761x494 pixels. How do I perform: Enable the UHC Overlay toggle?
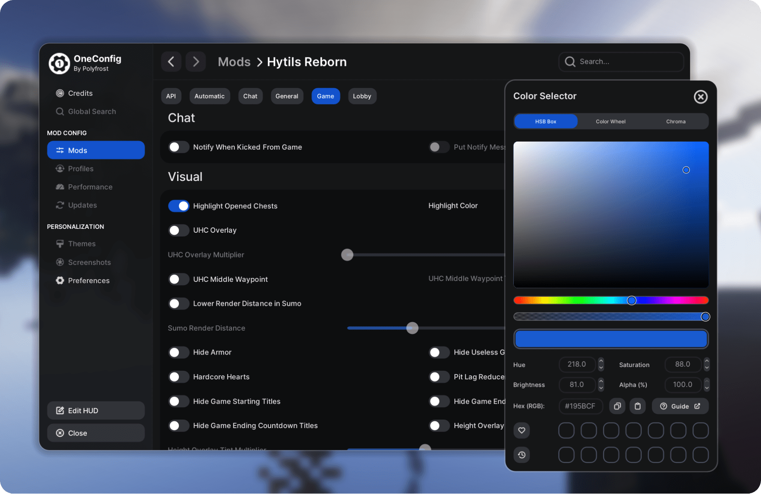pyautogui.click(x=179, y=230)
